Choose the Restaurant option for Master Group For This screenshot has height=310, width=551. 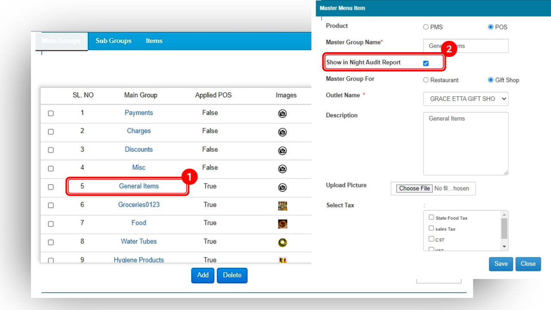tap(426, 80)
